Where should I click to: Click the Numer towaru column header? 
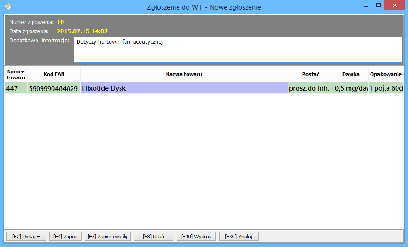pyautogui.click(x=16, y=74)
